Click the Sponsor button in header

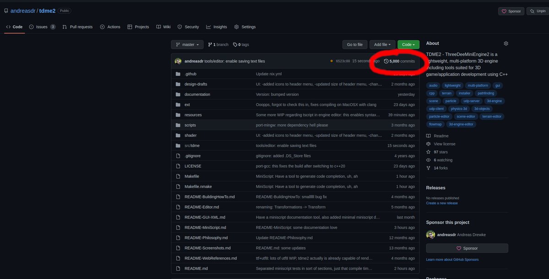point(511,11)
